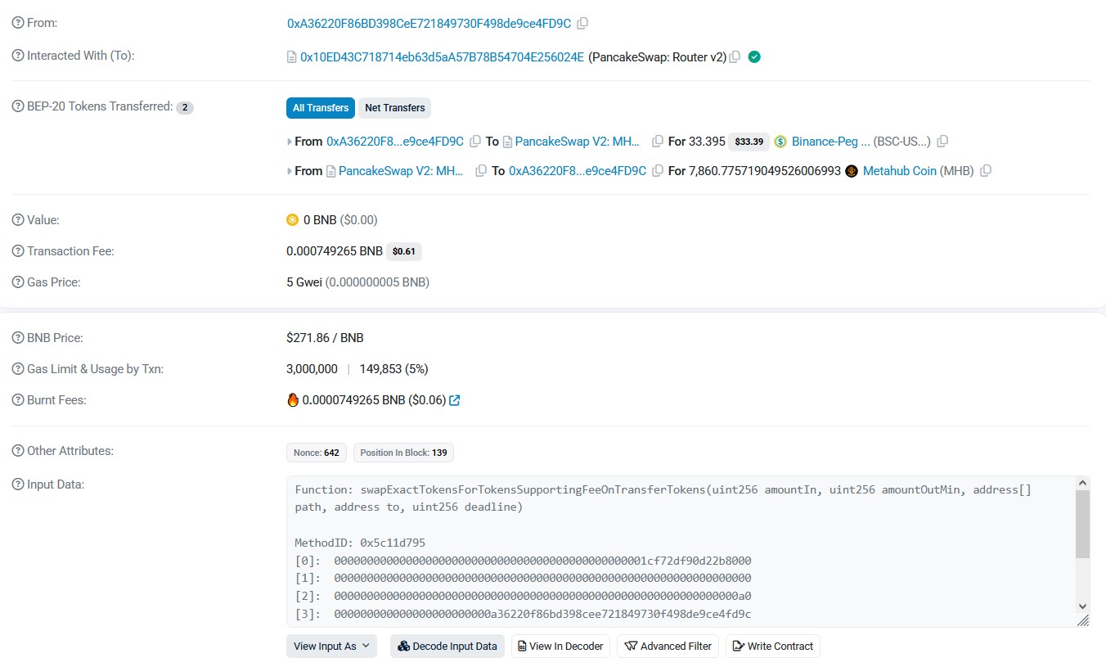Click help icon next to Input Data
1106x667 pixels.
tap(18, 484)
